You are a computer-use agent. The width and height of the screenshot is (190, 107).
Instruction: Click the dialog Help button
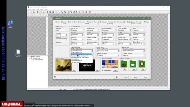(x=145, y=77)
